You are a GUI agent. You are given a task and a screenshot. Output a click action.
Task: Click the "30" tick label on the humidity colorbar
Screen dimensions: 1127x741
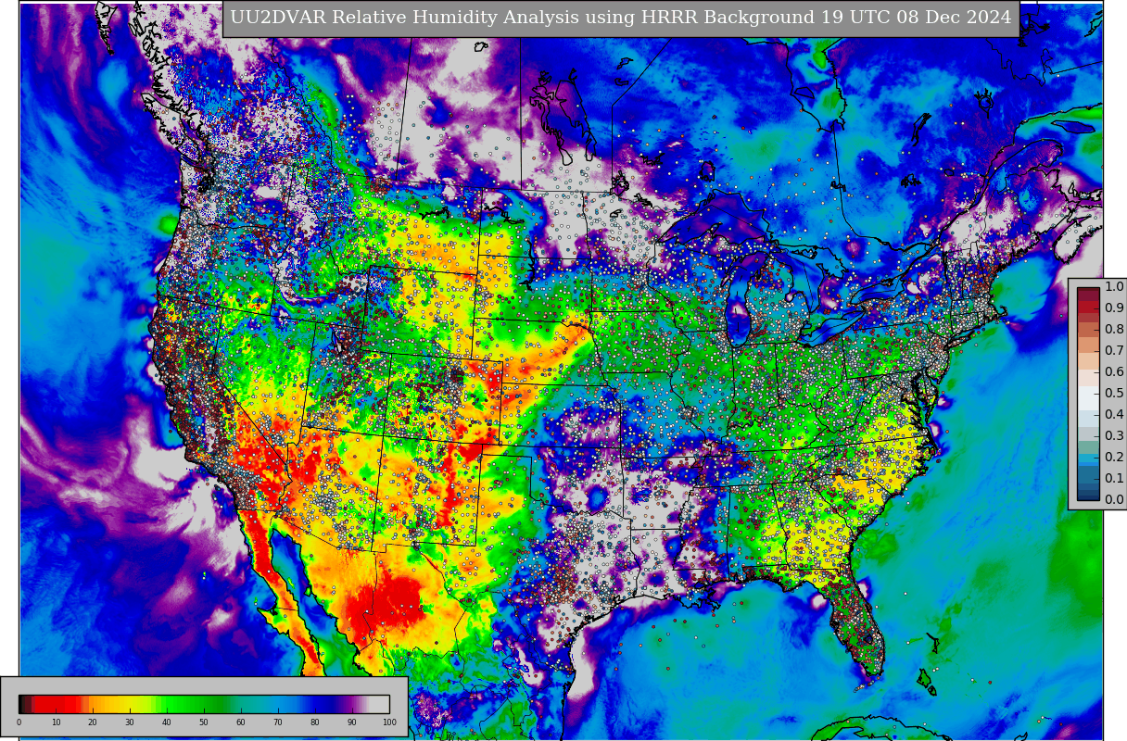pos(130,722)
